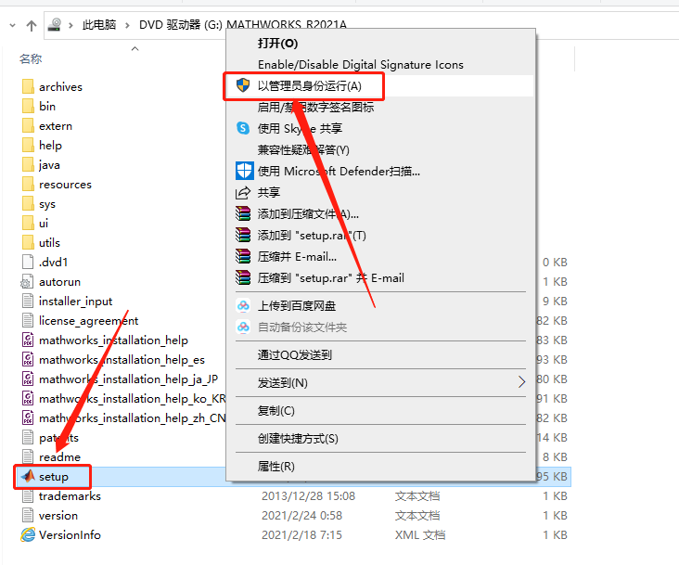The width and height of the screenshot is (679, 565).
Task: Click the 2013/12/28 15:08 date cell
Action: pos(308,496)
